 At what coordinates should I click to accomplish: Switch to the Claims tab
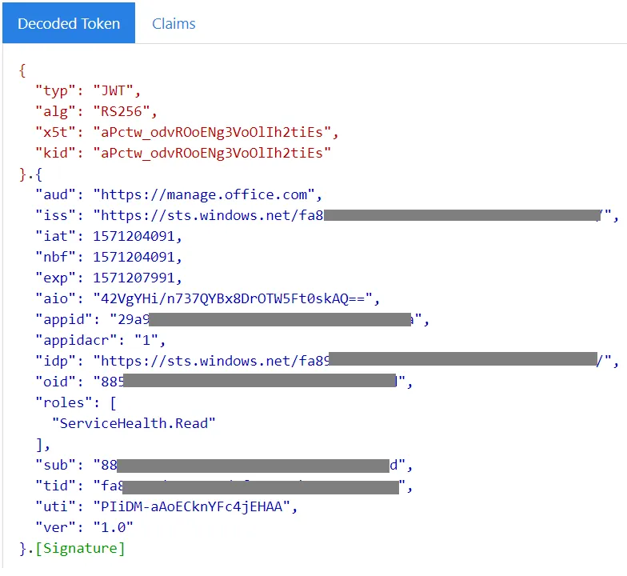tap(174, 23)
